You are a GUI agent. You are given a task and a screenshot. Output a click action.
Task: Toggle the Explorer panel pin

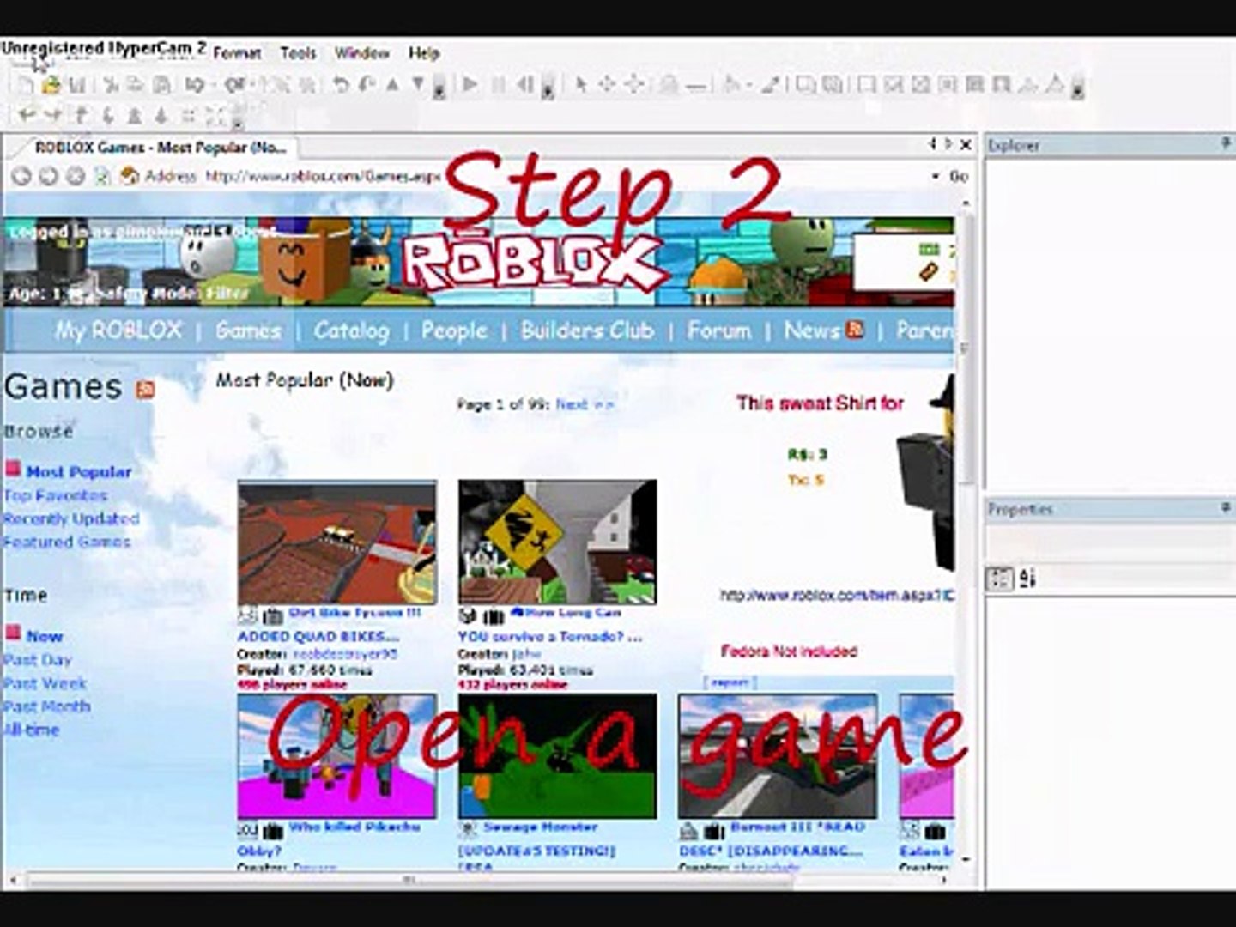point(1226,144)
